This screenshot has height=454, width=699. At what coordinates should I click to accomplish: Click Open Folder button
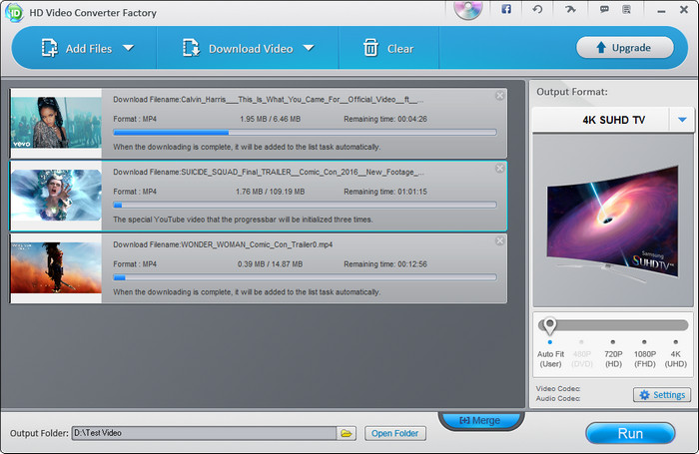pos(395,433)
